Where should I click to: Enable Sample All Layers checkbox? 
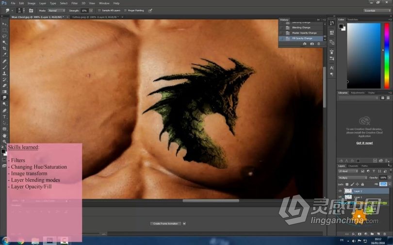click(99, 11)
